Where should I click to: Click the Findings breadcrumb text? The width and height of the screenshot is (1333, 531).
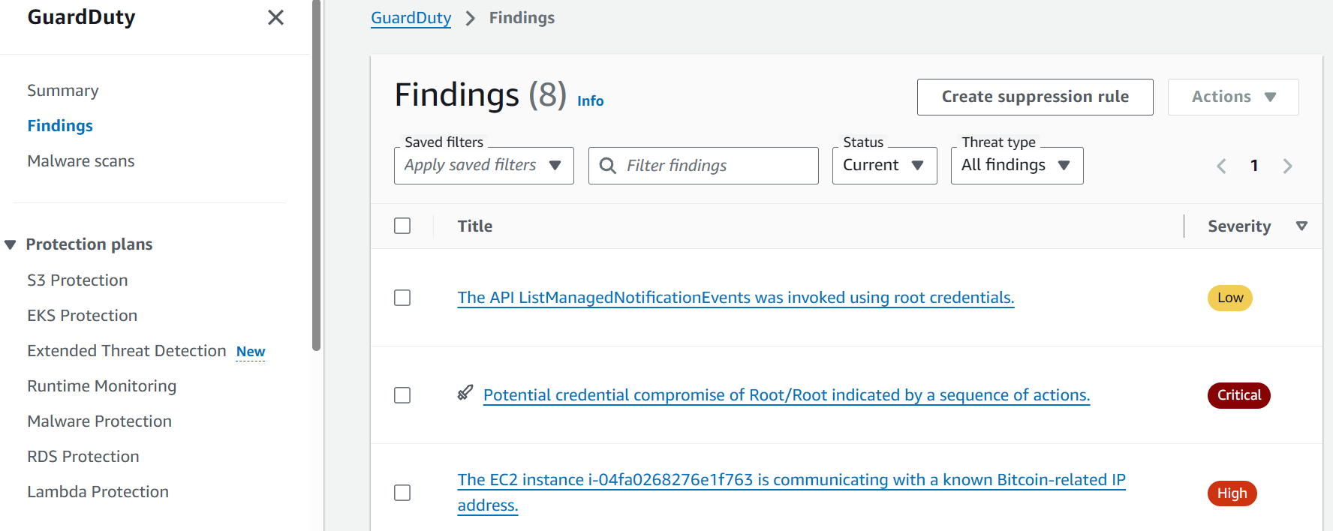pyautogui.click(x=522, y=18)
